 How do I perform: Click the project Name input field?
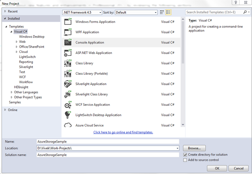coord(108,142)
